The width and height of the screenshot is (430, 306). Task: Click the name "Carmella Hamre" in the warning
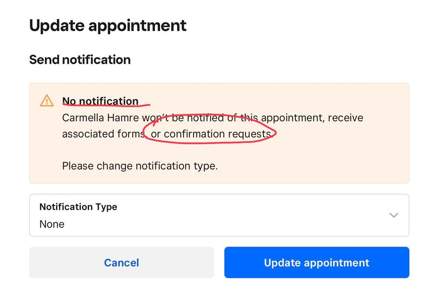(x=101, y=117)
